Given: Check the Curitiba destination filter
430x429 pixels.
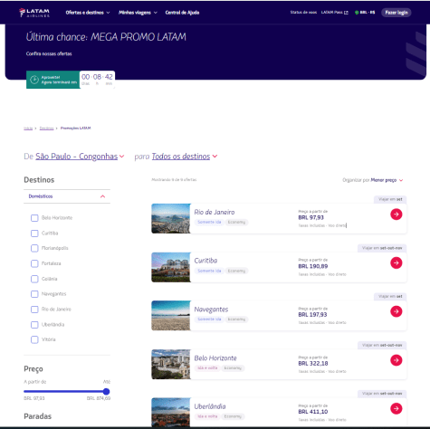Looking at the screenshot, I should point(34,234).
